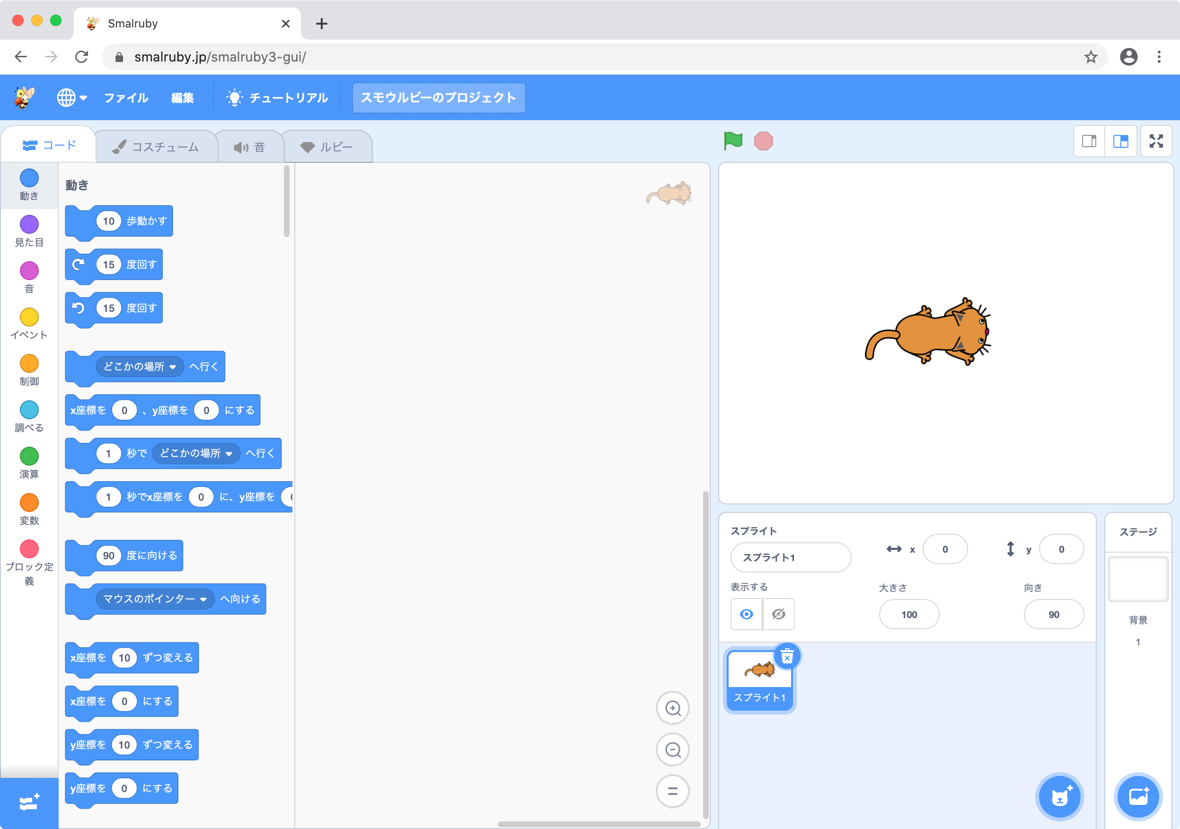The height and width of the screenshot is (829, 1180).
Task: Switch to small stage layout
Action: click(1089, 141)
